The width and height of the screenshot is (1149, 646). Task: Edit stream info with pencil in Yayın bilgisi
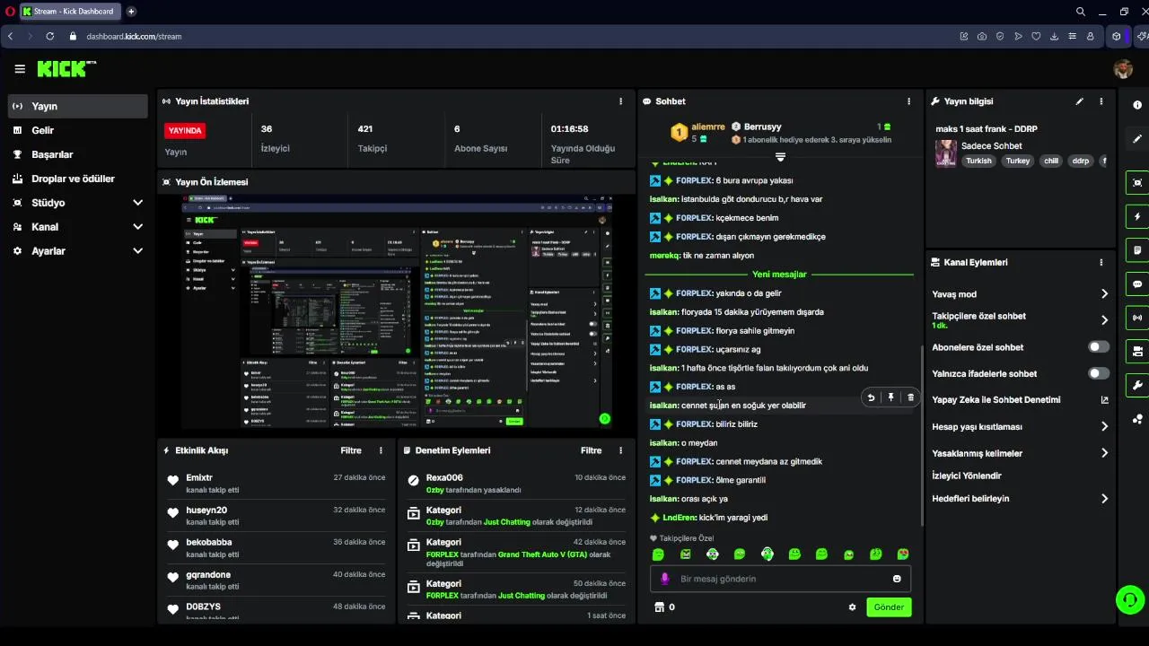point(1080,101)
